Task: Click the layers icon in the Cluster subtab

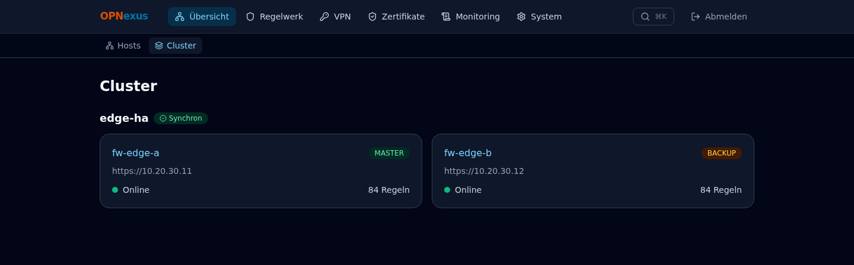Action: [159, 46]
